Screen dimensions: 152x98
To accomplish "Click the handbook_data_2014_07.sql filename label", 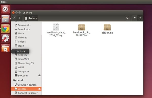I will [56, 34].
